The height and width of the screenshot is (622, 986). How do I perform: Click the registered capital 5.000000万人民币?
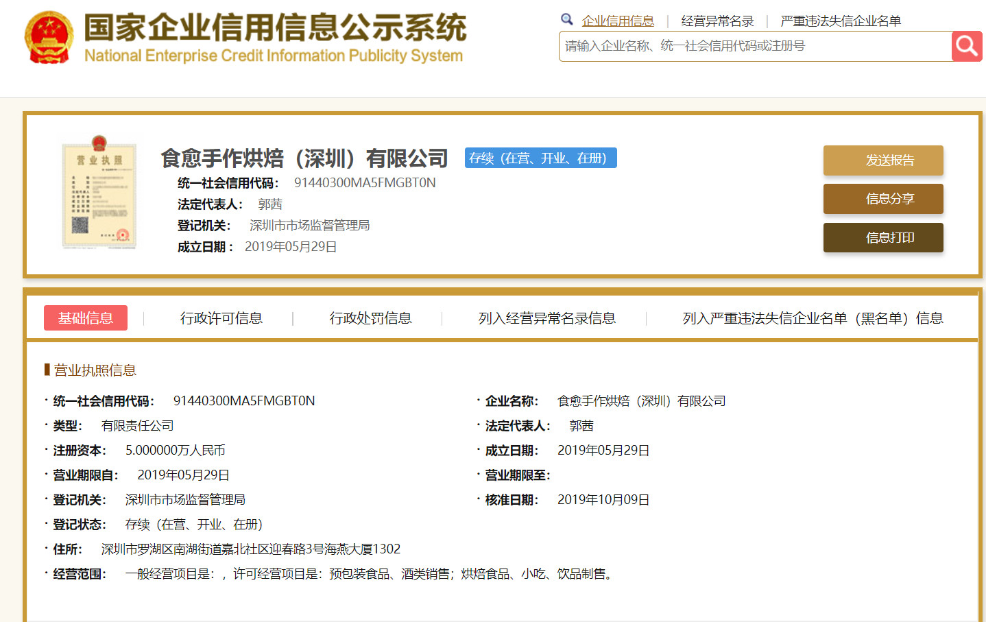click(x=175, y=451)
